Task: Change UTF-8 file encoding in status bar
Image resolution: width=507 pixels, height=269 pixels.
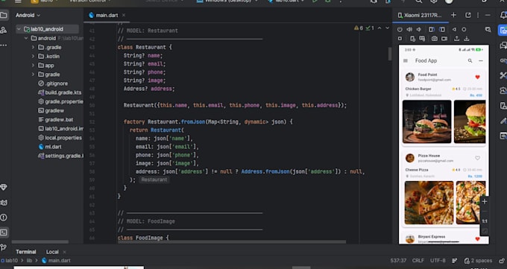Action: [438, 261]
